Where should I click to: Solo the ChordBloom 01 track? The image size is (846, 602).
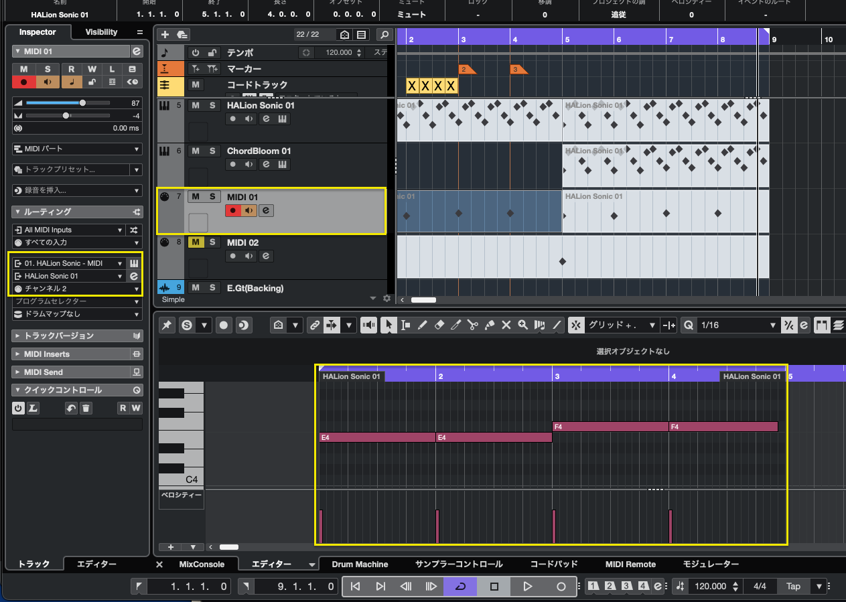pos(212,151)
